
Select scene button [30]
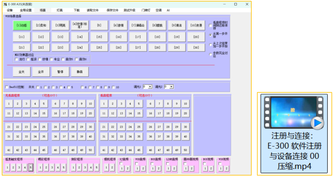click(x=196, y=47)
